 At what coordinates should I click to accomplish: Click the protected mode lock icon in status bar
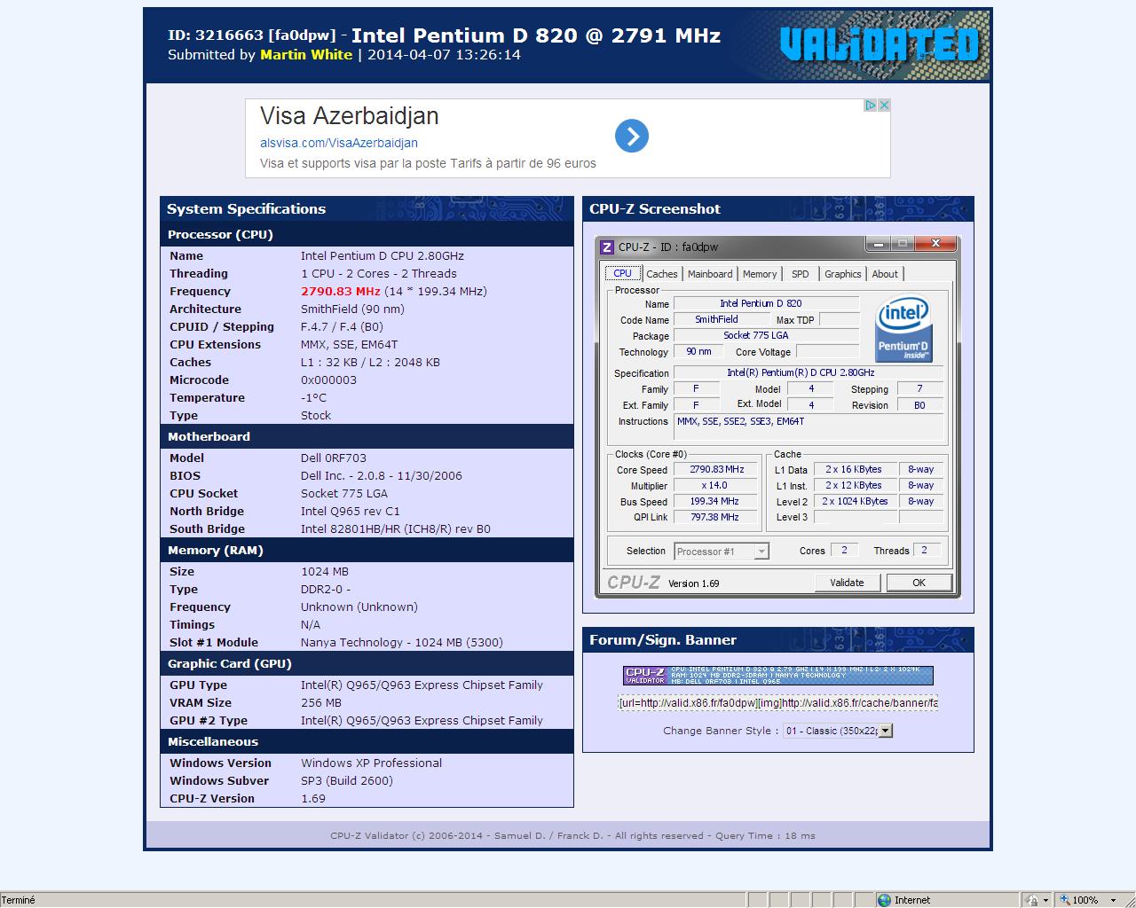pos(1032,900)
